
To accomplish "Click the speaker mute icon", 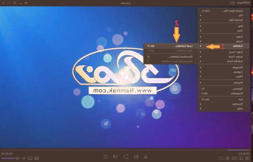I will pyautogui.click(x=18, y=158).
